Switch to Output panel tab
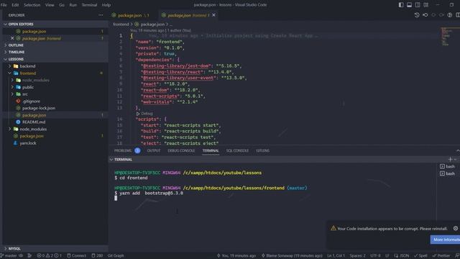 coord(153,150)
